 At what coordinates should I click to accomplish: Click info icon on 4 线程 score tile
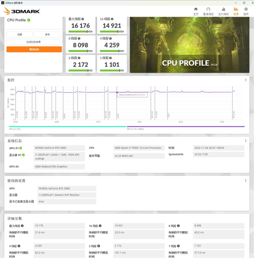tap(111, 38)
